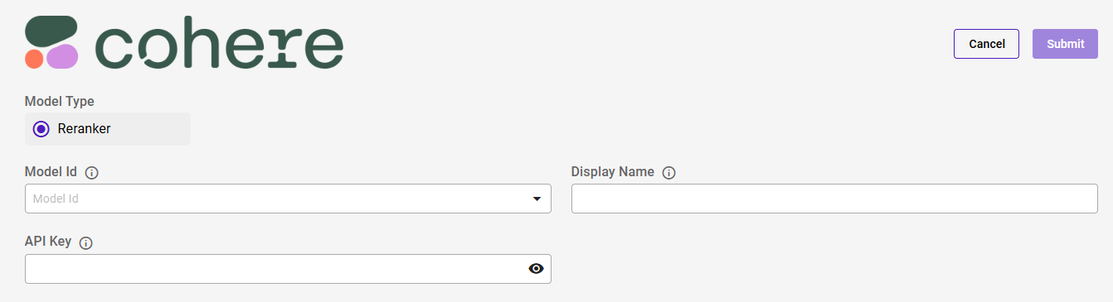Show the API Key with eye icon
1113x302 pixels.
coord(536,268)
